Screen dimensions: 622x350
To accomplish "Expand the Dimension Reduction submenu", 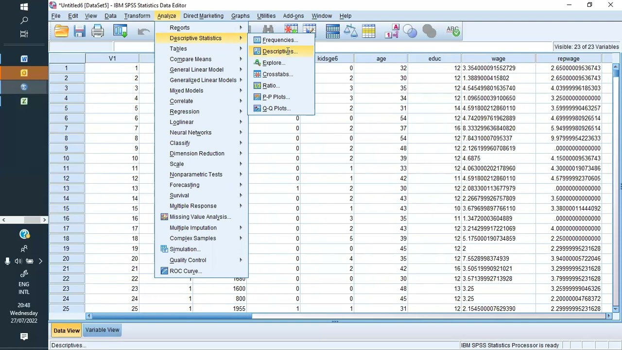I will [x=201, y=154].
